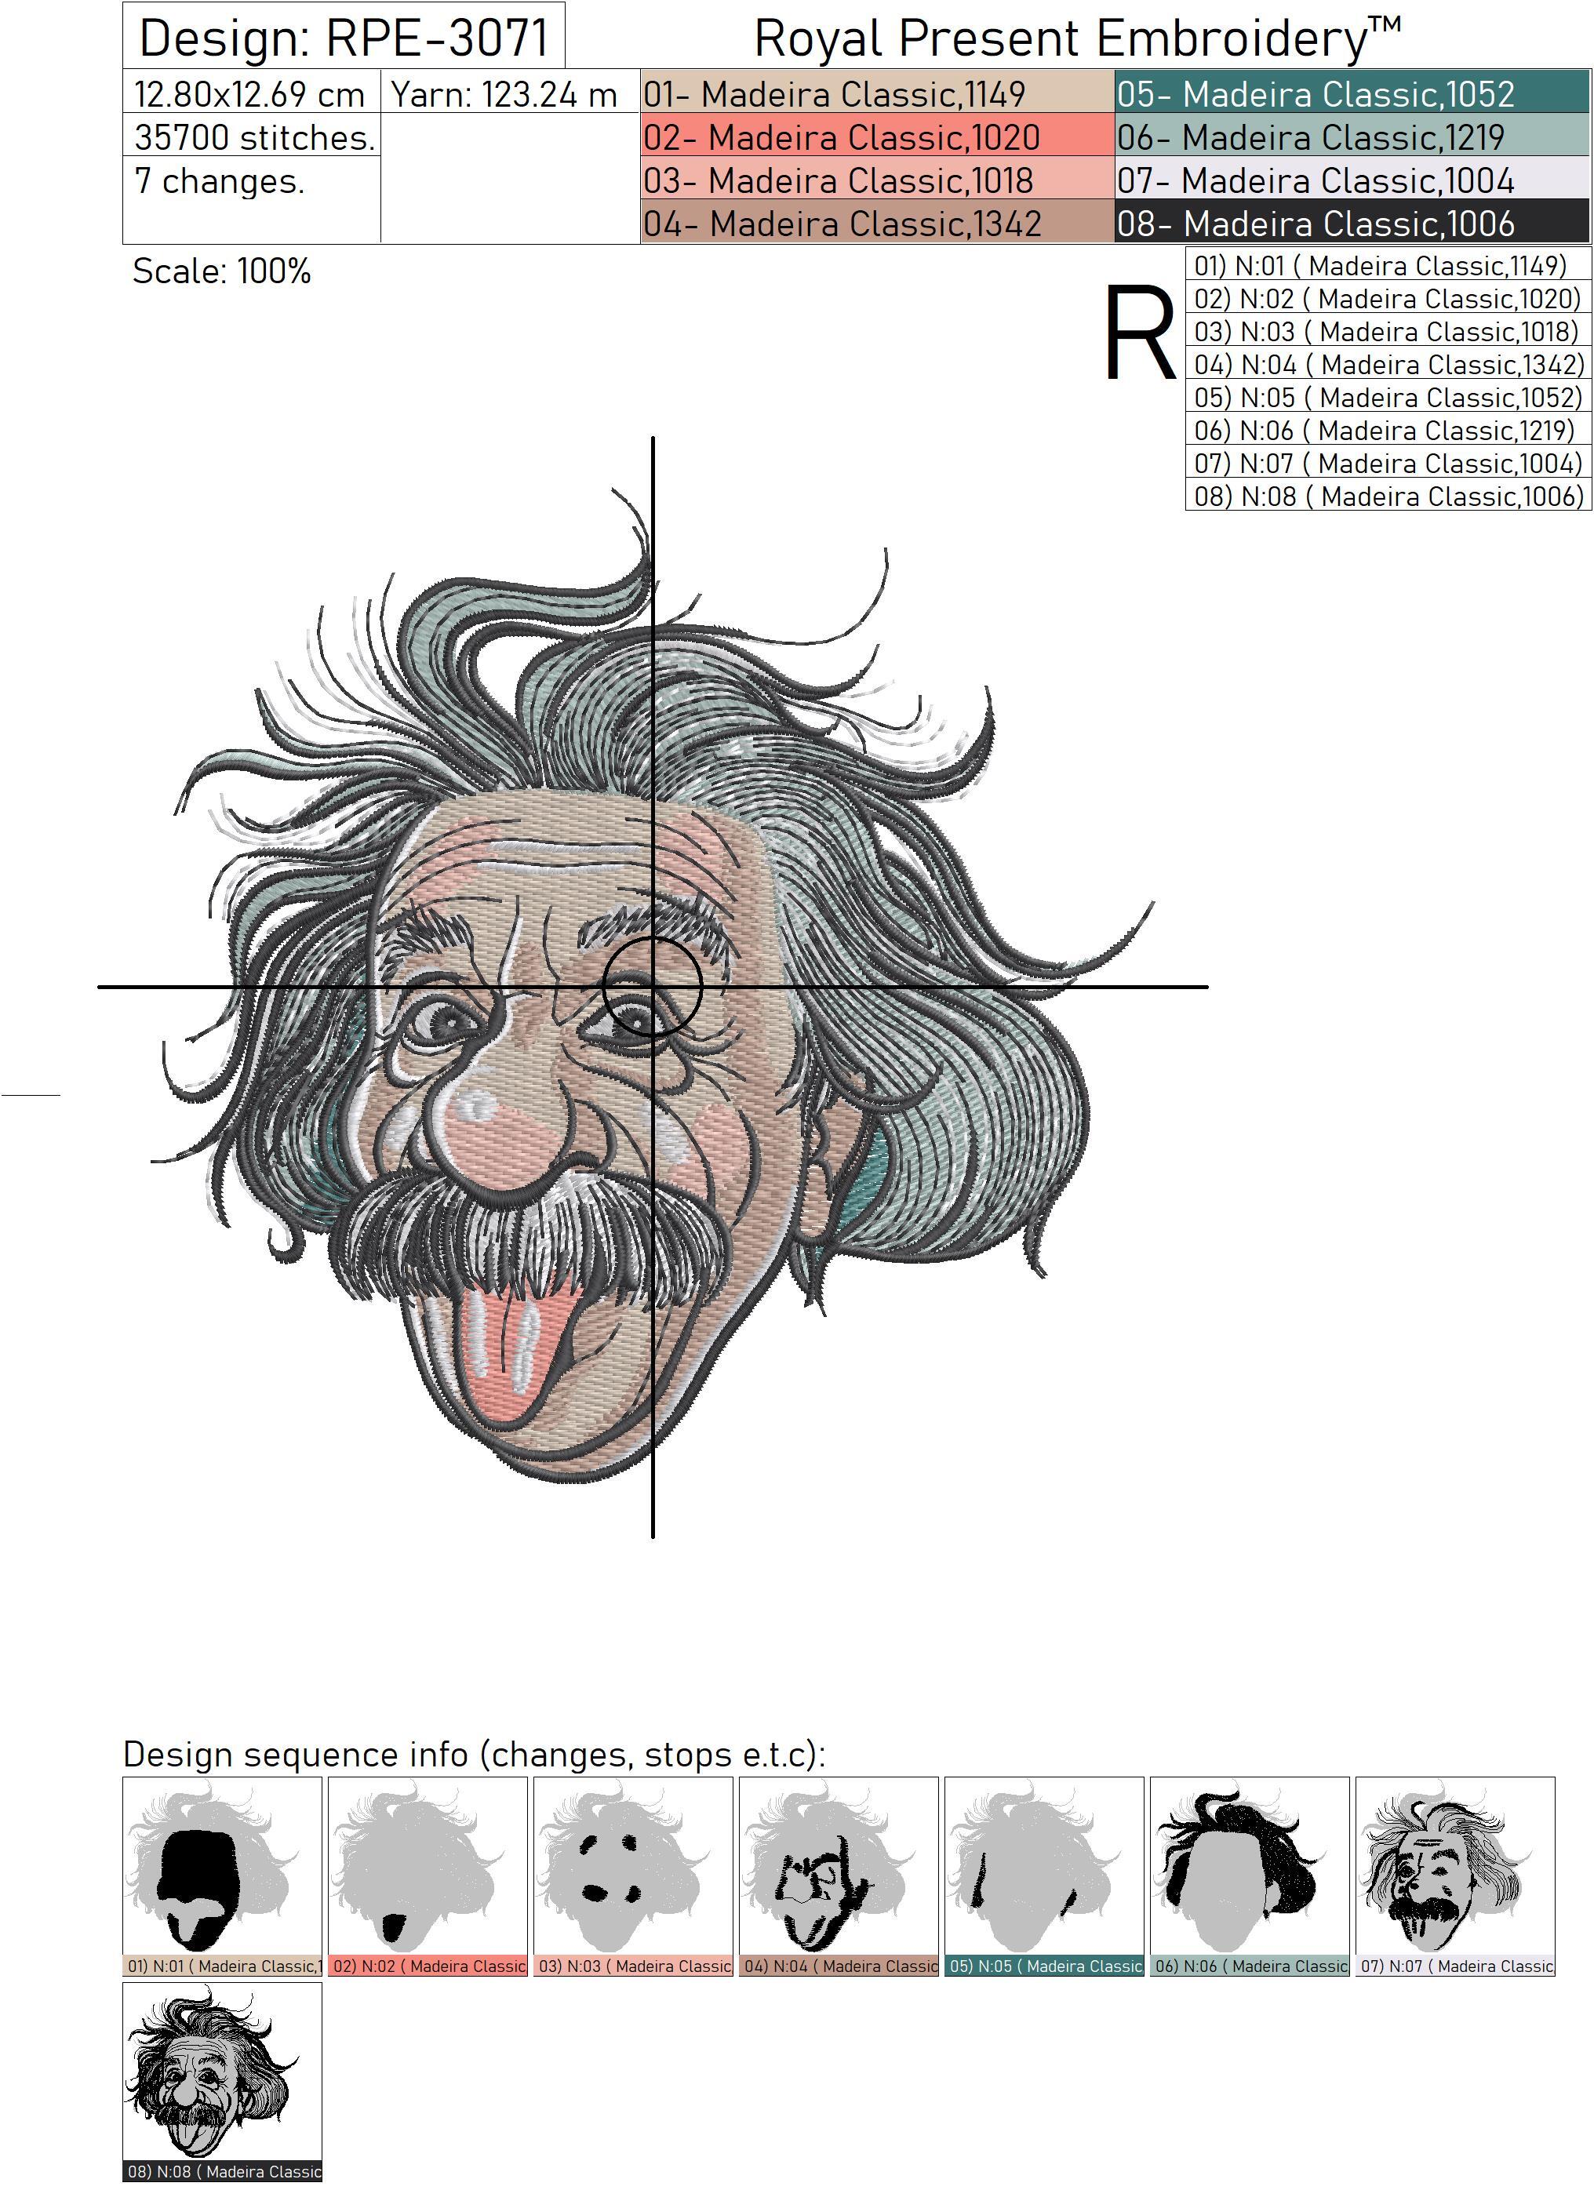
Task: Select sequence thumbnail 03) N:03 cheek spots
Action: 633,1877
